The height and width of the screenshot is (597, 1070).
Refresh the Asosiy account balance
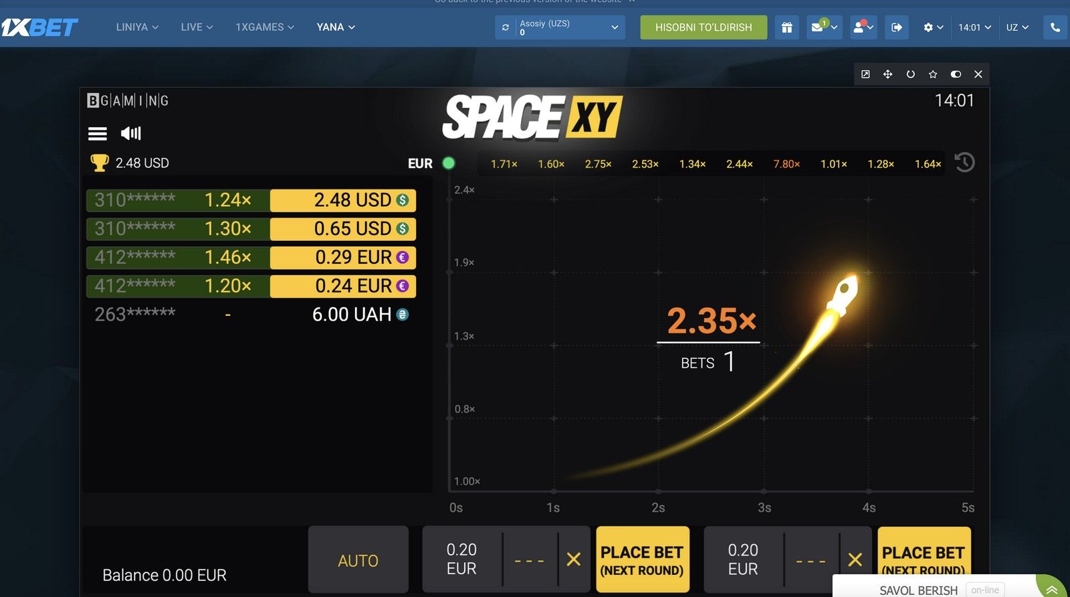pos(506,27)
